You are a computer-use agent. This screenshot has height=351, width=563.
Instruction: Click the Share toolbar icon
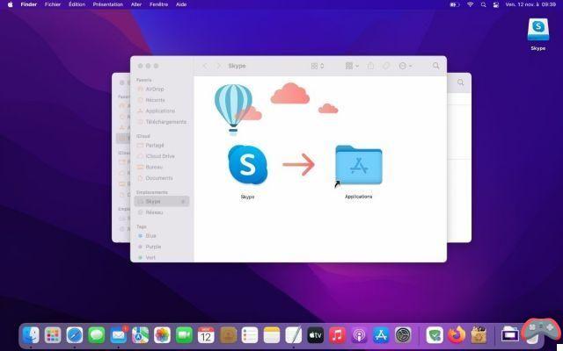(370, 66)
